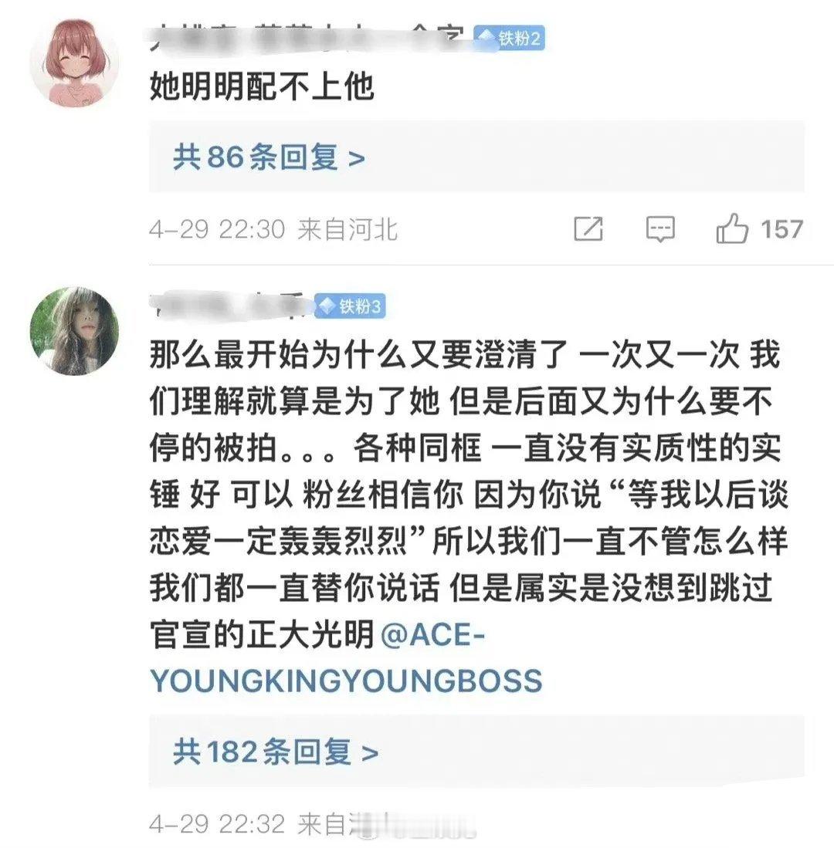Screen dimensions: 834x848
Task: Tap the blurred username beside 铁粉3
Action: point(231,306)
